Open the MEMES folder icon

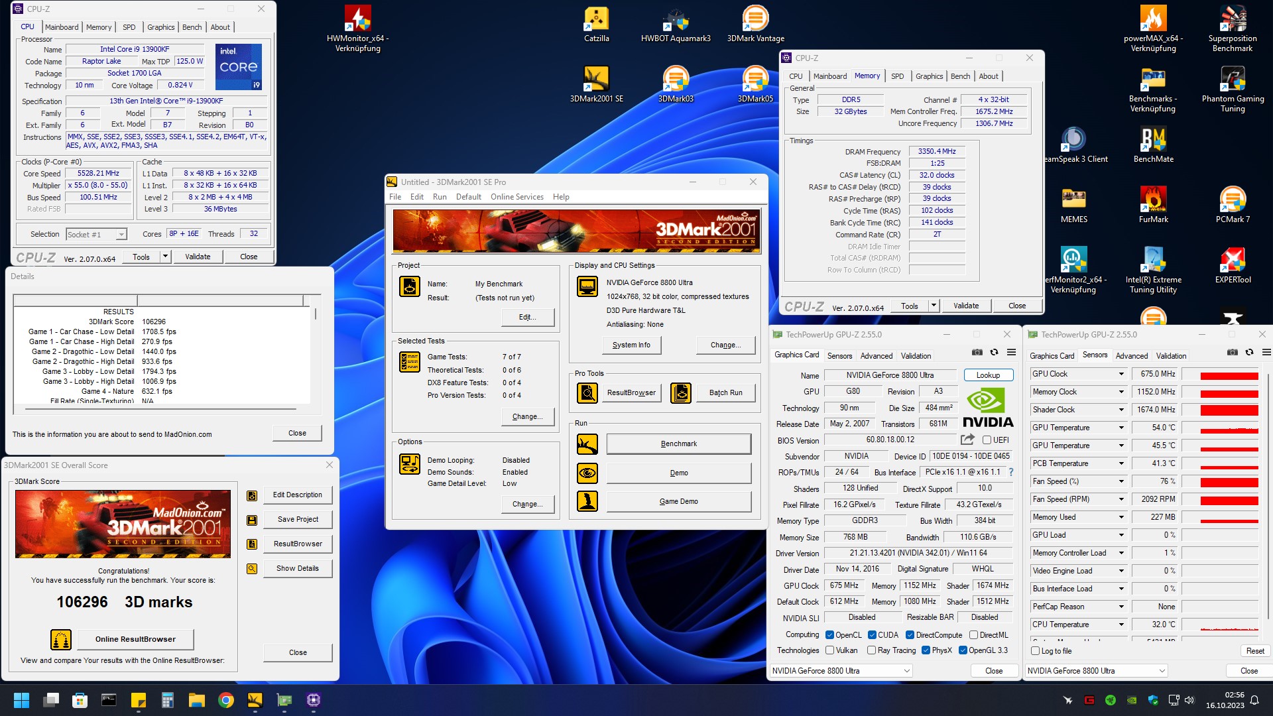click(x=1073, y=205)
